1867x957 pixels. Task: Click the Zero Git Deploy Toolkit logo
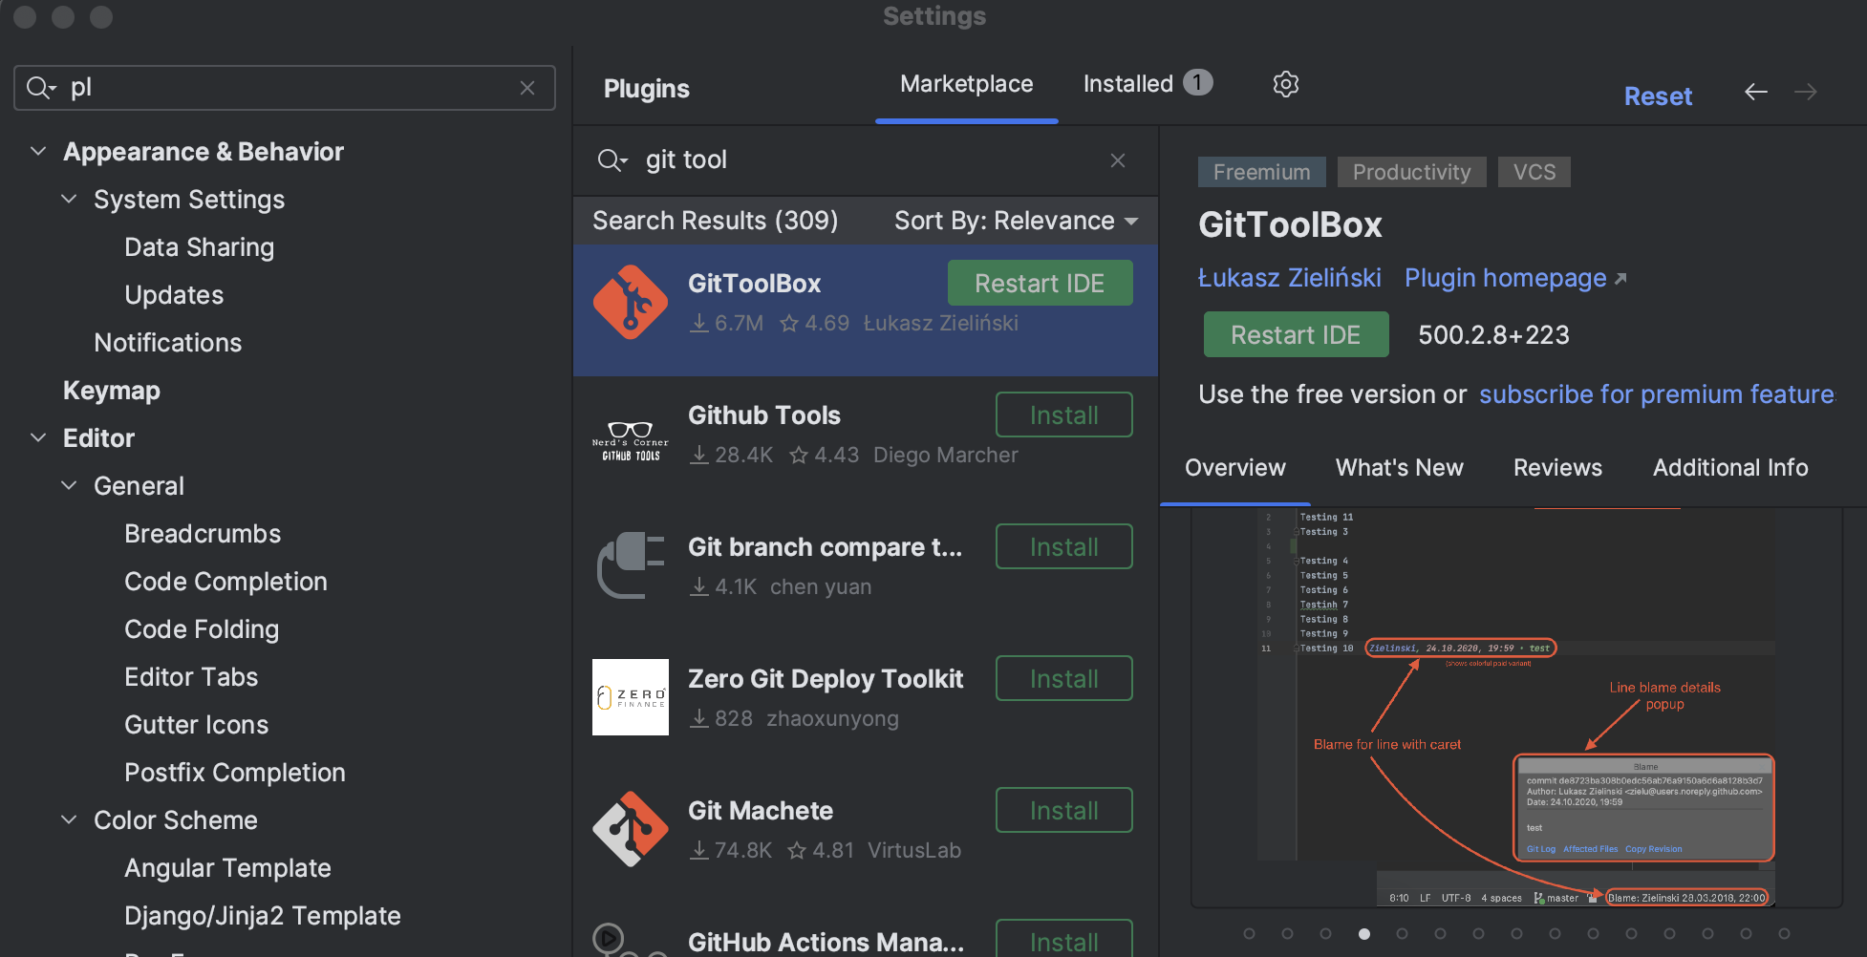point(631,697)
